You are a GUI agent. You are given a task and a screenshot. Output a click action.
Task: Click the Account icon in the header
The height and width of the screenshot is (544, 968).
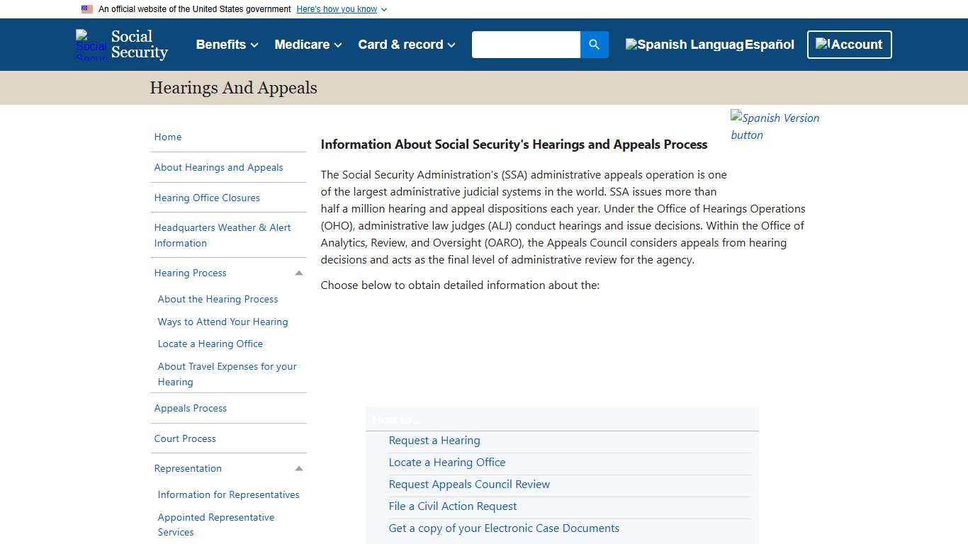pos(823,44)
